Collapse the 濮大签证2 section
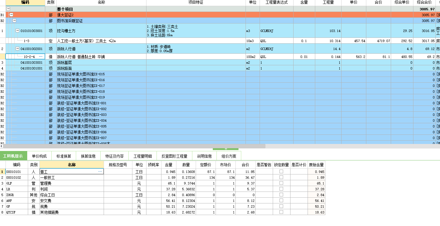The image size is (440, 226). point(11,15)
